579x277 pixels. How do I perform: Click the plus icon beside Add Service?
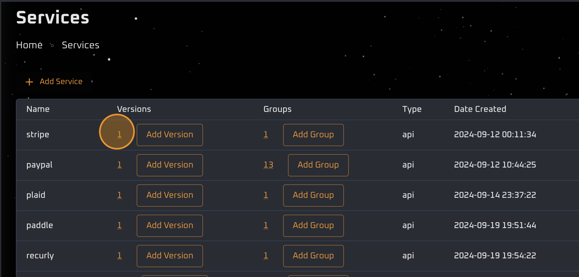pos(29,82)
